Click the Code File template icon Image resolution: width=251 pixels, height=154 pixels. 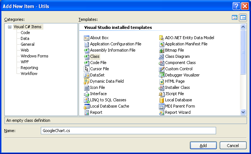[86, 63]
